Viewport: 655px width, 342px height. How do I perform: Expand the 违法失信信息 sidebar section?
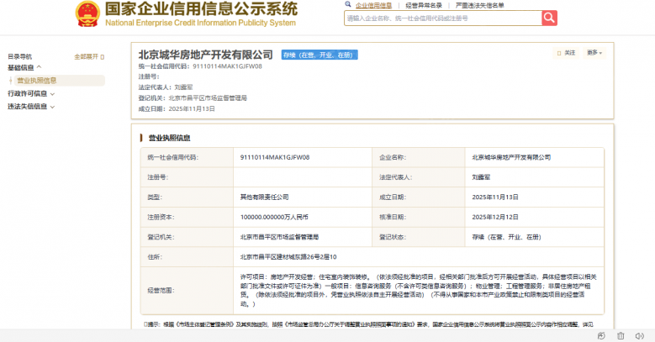pos(31,107)
